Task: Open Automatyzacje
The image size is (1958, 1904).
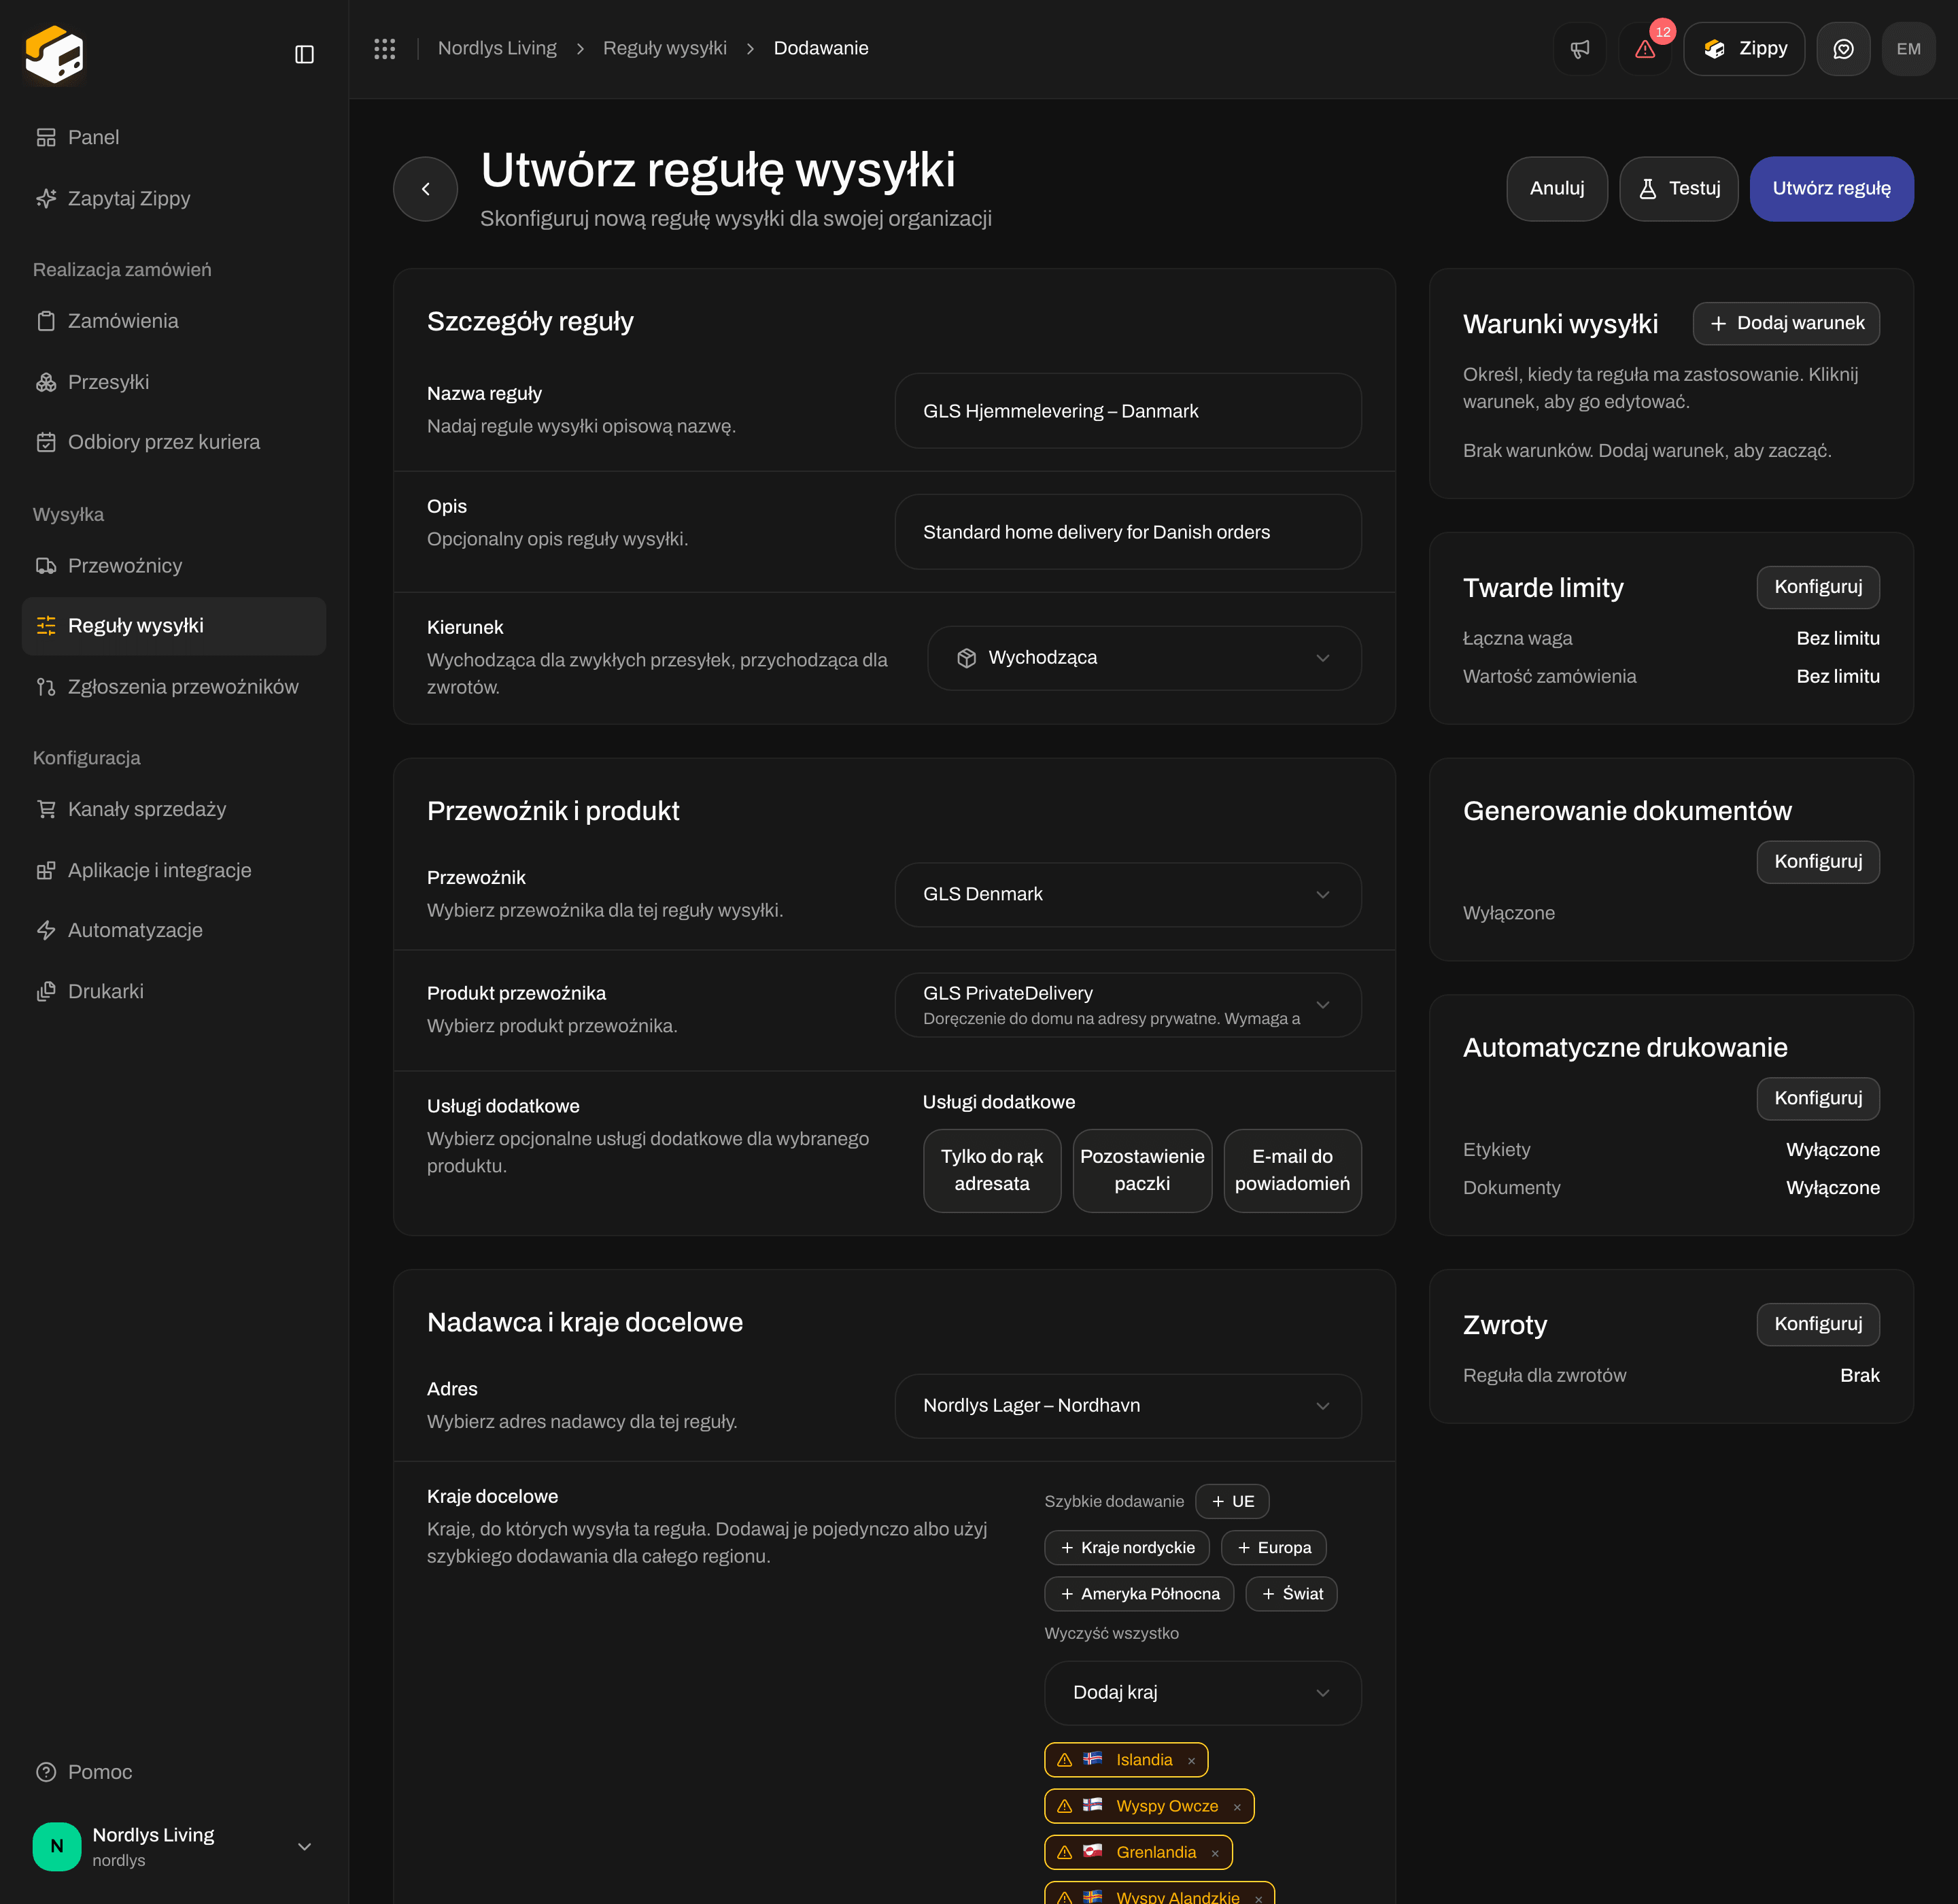Action: point(174,930)
